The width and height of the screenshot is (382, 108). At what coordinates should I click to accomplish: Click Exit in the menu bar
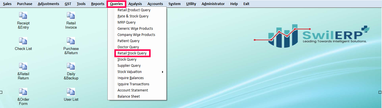[246, 4]
